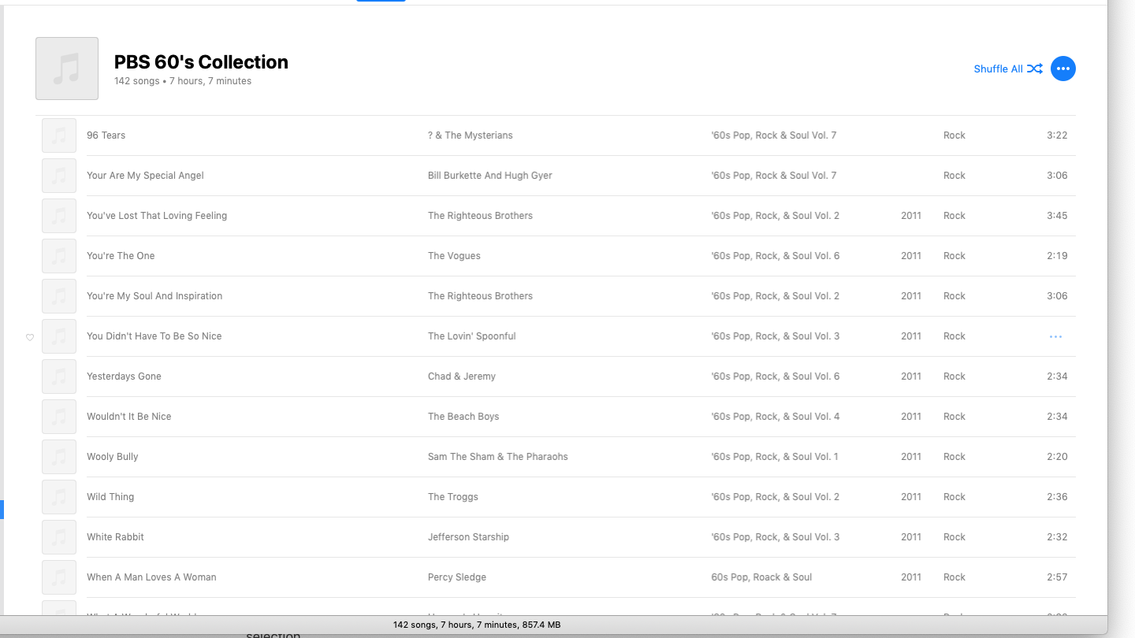Click the Rock genre in Your Are My Special Angel row
The width and height of the screenshot is (1135, 638).
pyautogui.click(x=955, y=176)
